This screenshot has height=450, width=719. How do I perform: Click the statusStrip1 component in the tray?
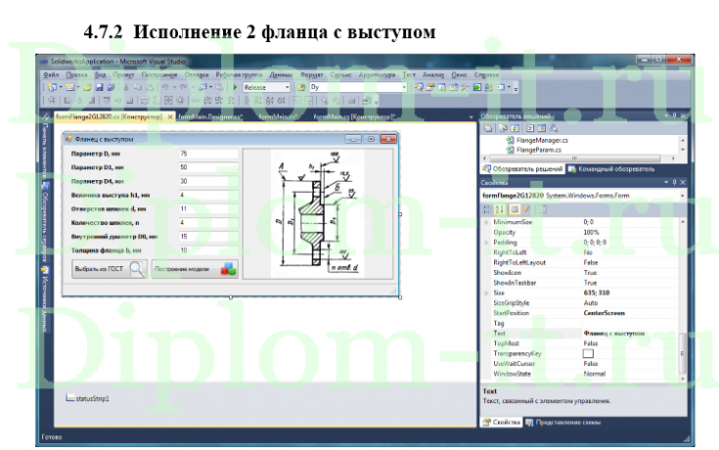click(88, 398)
